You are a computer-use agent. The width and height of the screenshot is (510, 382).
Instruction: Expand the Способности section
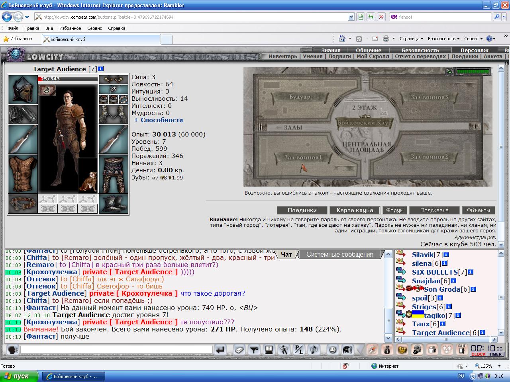pyautogui.click(x=158, y=120)
